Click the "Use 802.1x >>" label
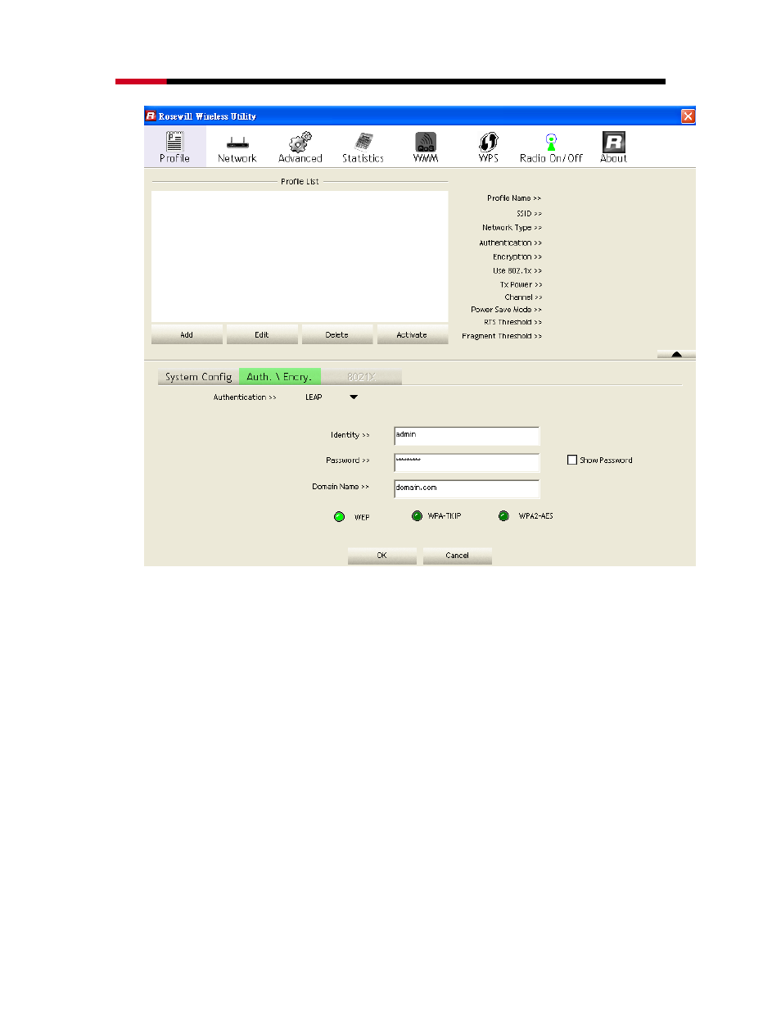 point(517,270)
